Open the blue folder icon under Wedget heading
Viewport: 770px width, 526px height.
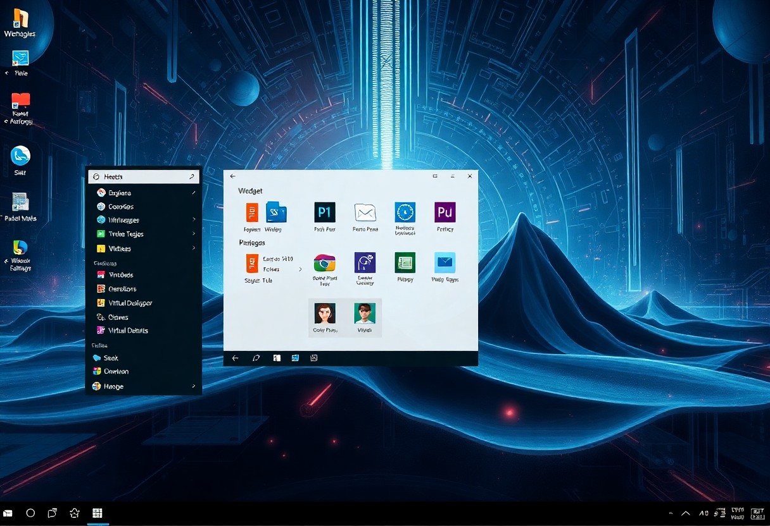[276, 212]
